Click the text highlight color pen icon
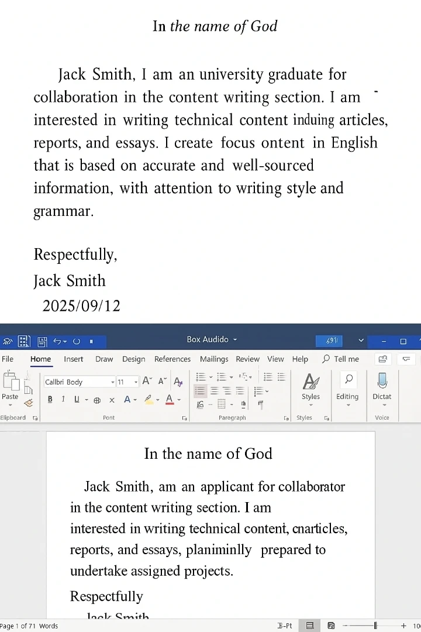The image size is (421, 632). (149, 400)
